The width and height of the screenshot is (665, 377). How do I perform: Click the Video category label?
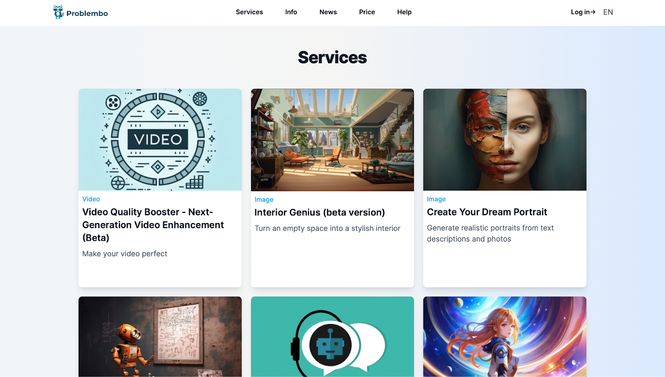[91, 199]
